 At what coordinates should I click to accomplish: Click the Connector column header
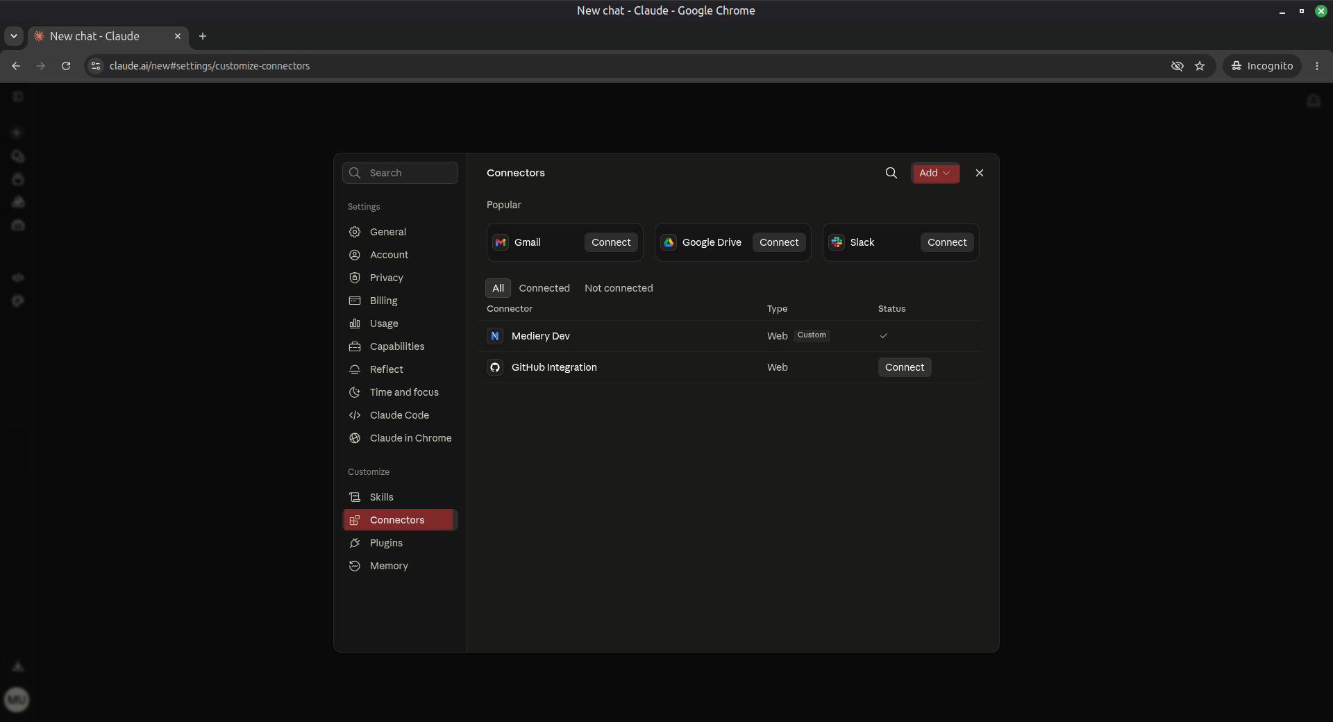point(509,309)
